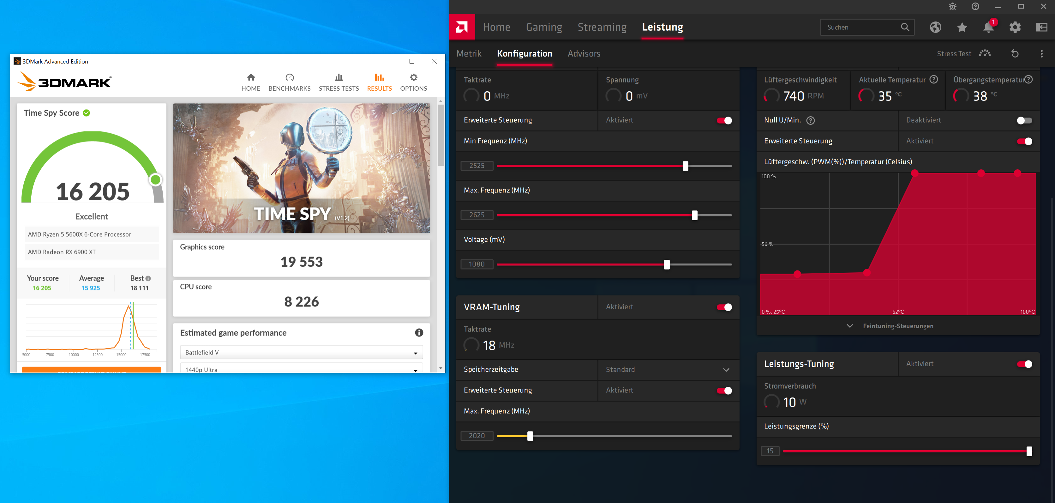Open 3DMark Benchmarks page

coord(289,82)
